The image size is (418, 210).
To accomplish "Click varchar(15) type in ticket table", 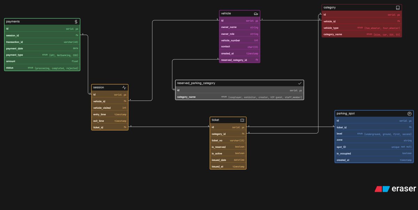I will pos(237,140).
